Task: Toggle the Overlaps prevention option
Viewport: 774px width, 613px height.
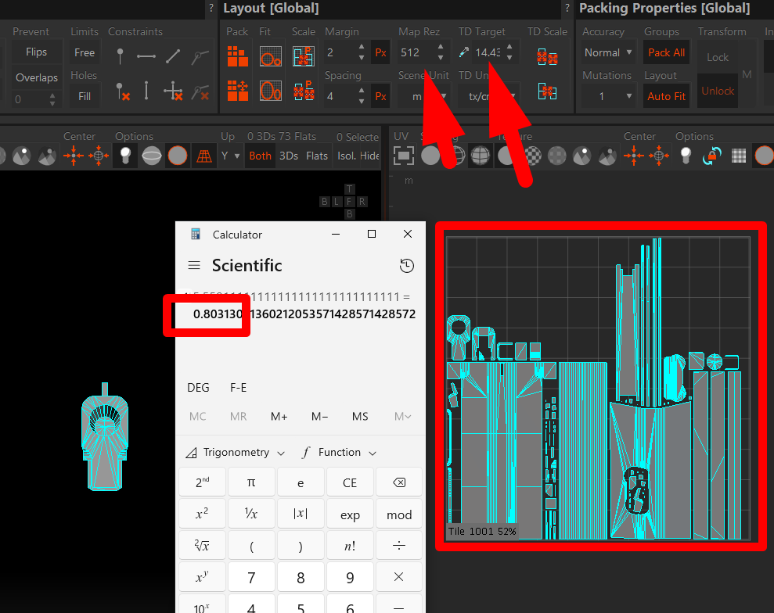Action: (36, 78)
